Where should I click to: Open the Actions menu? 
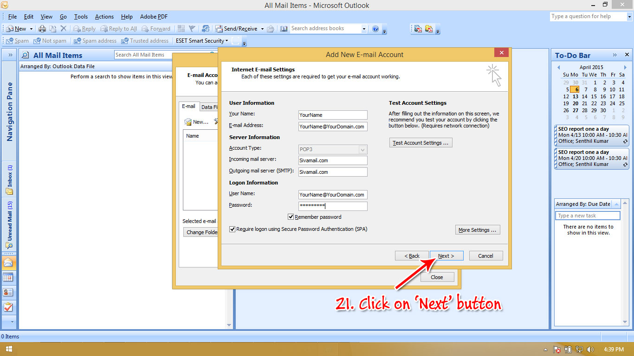[104, 16]
